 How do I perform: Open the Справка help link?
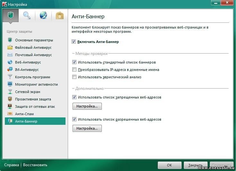tap(12, 165)
